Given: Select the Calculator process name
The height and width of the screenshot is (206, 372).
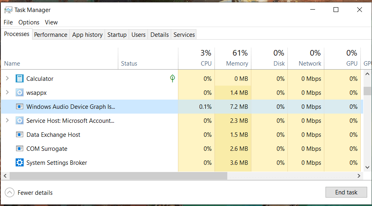Looking at the screenshot, I should 40,79.
